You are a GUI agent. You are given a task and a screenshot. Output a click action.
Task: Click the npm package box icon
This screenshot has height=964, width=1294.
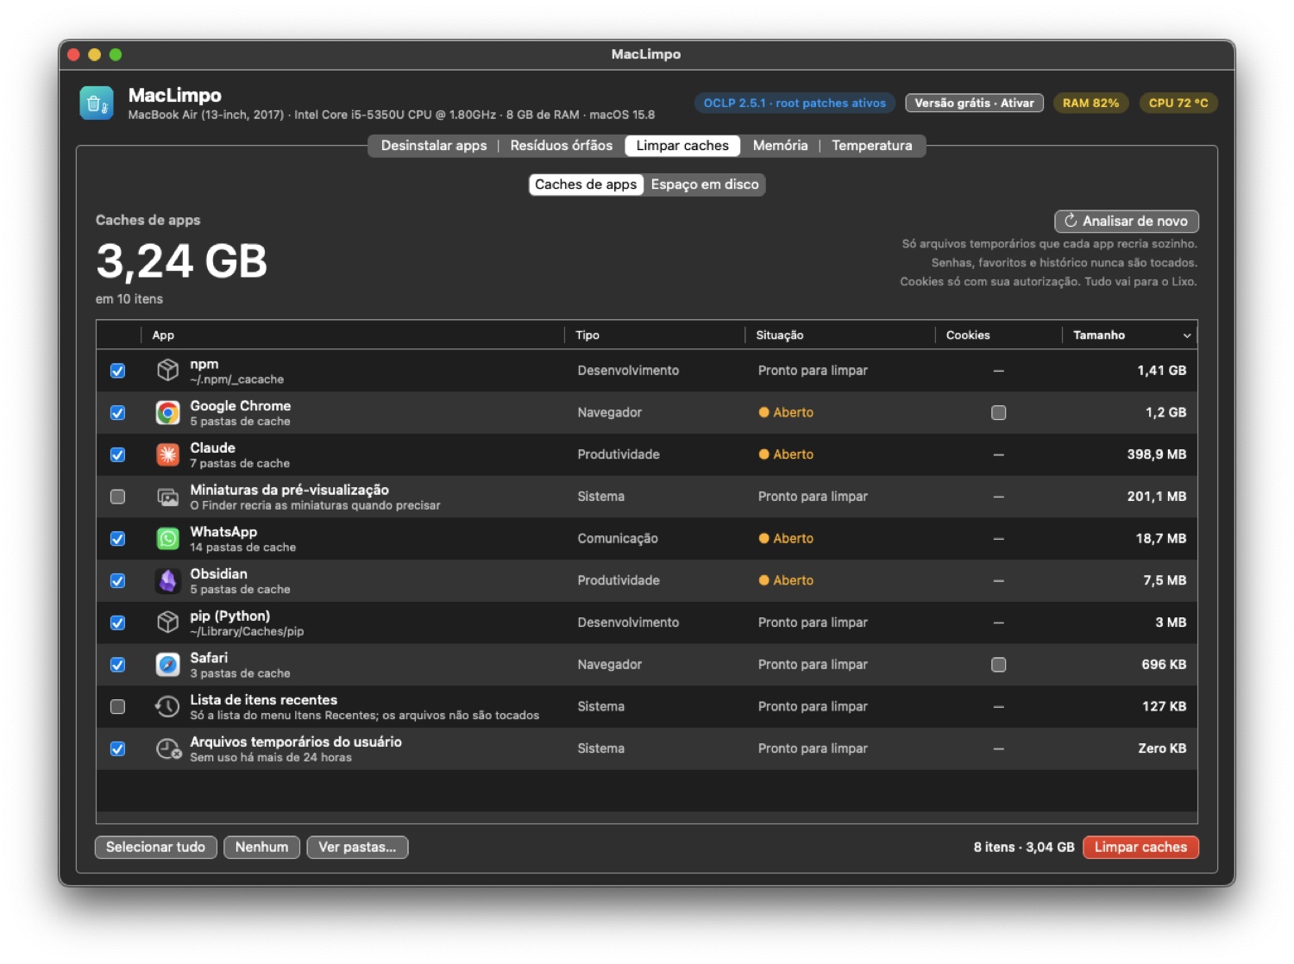[167, 370]
